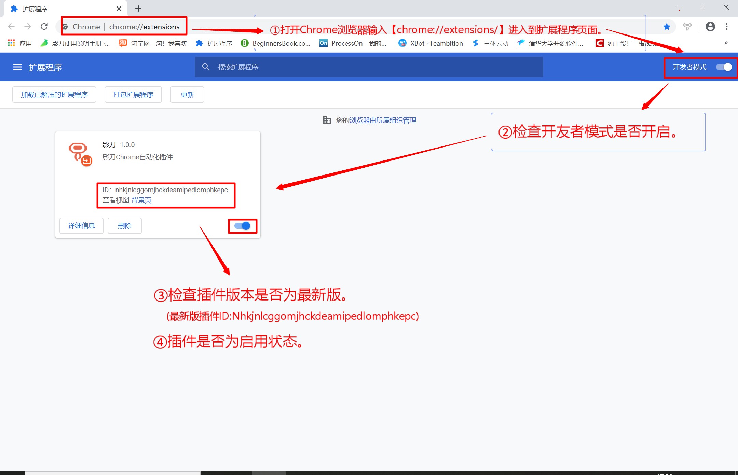Open 浏览器由所属组织管理 link
This screenshot has height=475, width=738.
coord(383,120)
